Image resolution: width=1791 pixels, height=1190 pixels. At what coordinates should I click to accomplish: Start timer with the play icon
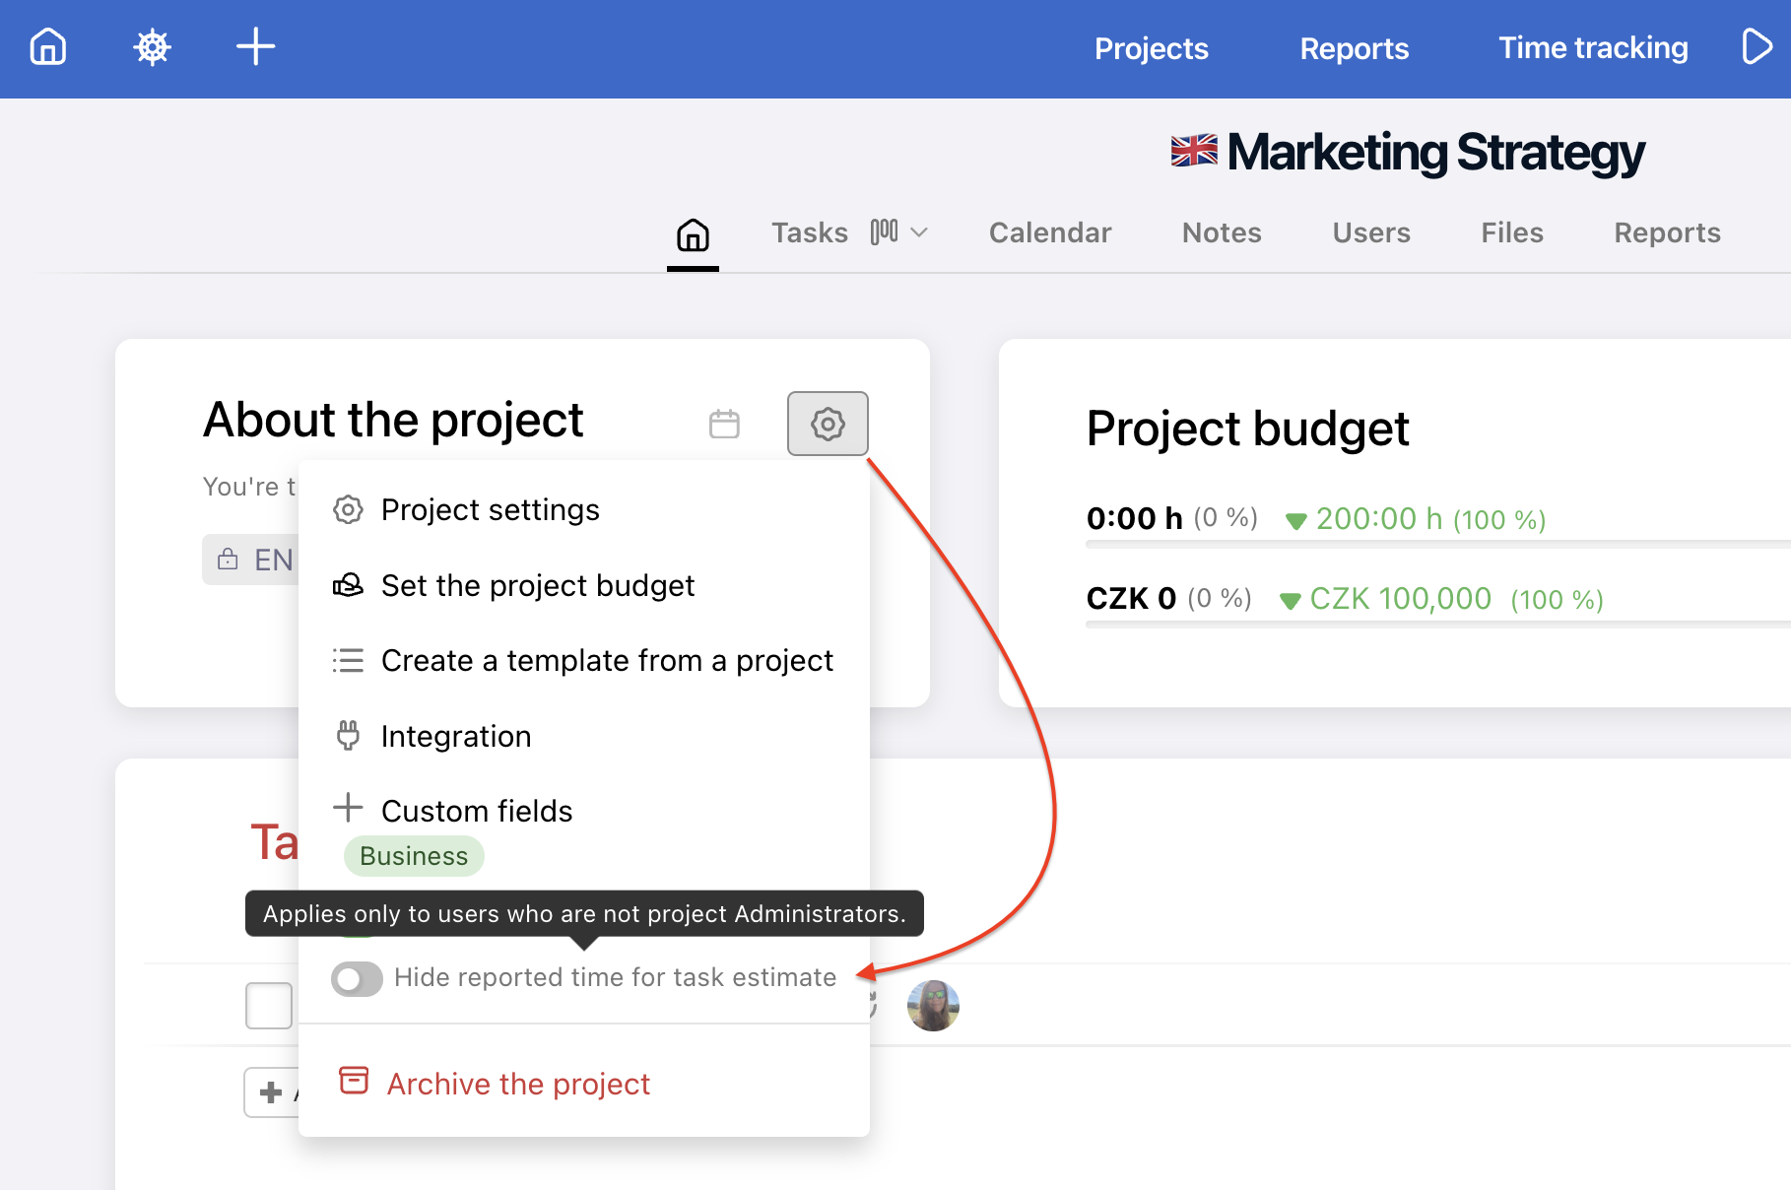pyautogui.click(x=1757, y=46)
